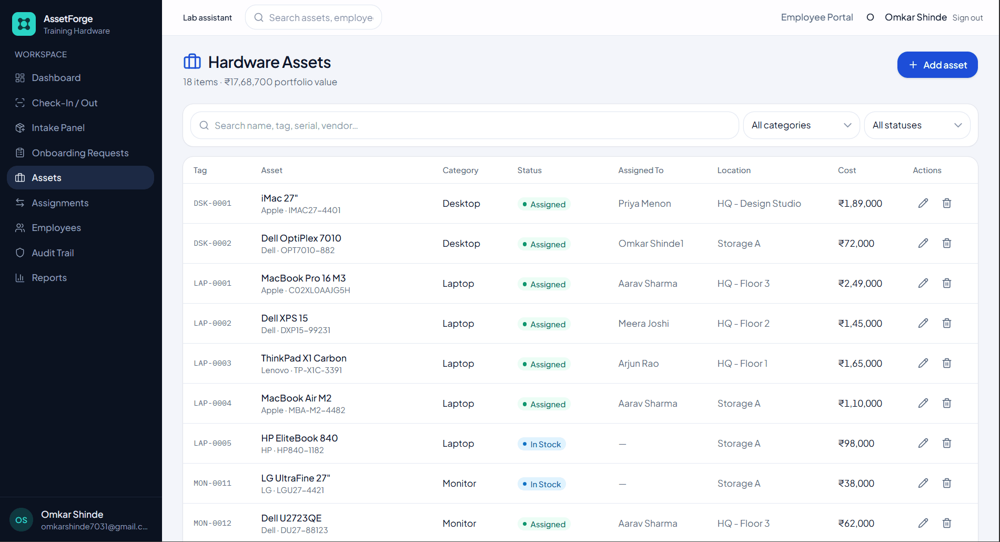Open the Intake Panel
This screenshot has height=542, width=1000.
click(x=80, y=128)
